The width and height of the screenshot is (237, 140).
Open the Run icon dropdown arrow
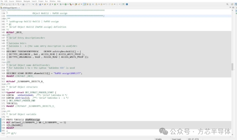coord(68,4)
